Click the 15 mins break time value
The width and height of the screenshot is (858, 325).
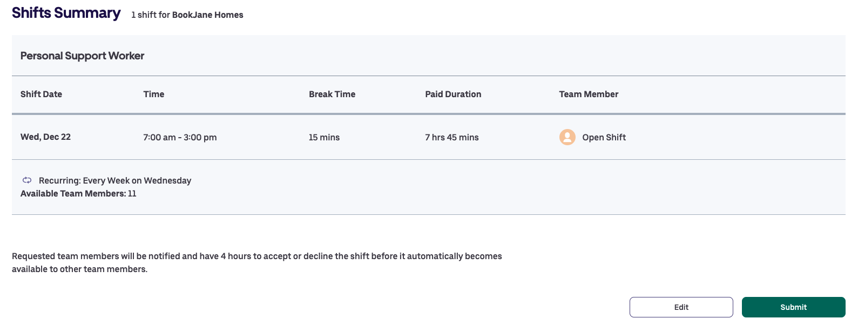pyautogui.click(x=324, y=137)
